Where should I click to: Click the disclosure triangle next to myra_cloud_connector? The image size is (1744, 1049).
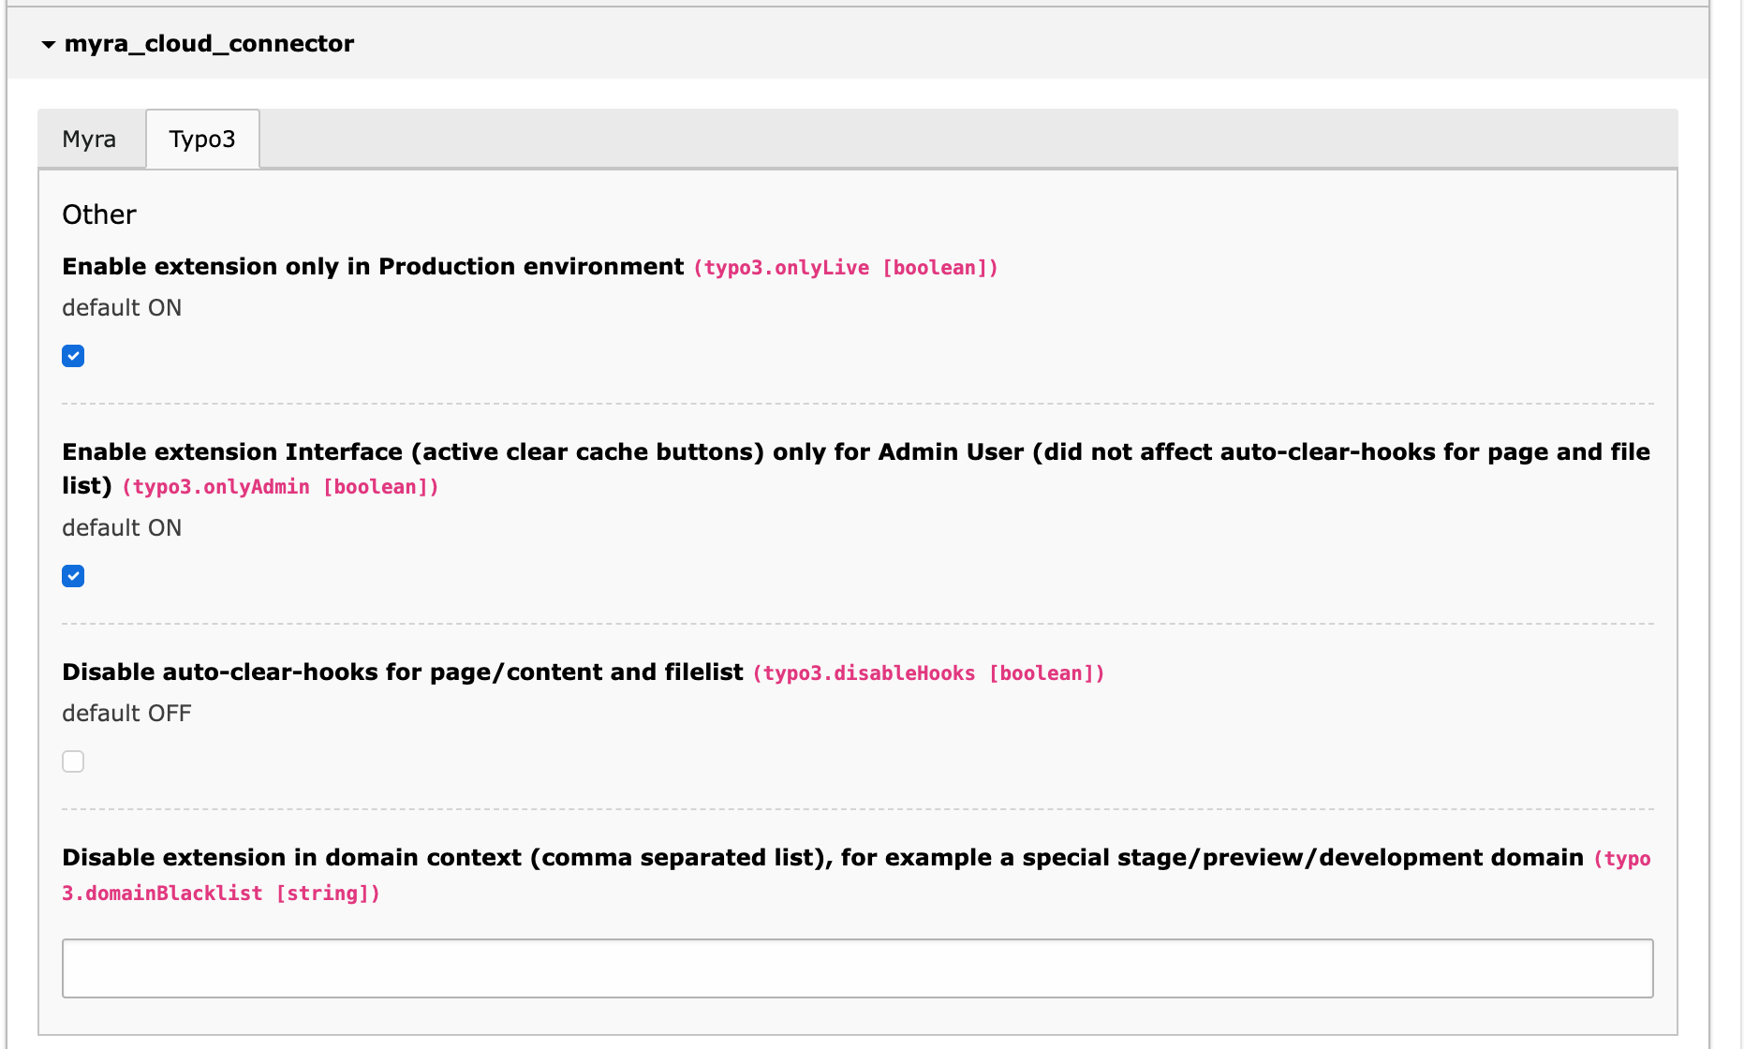tap(46, 43)
